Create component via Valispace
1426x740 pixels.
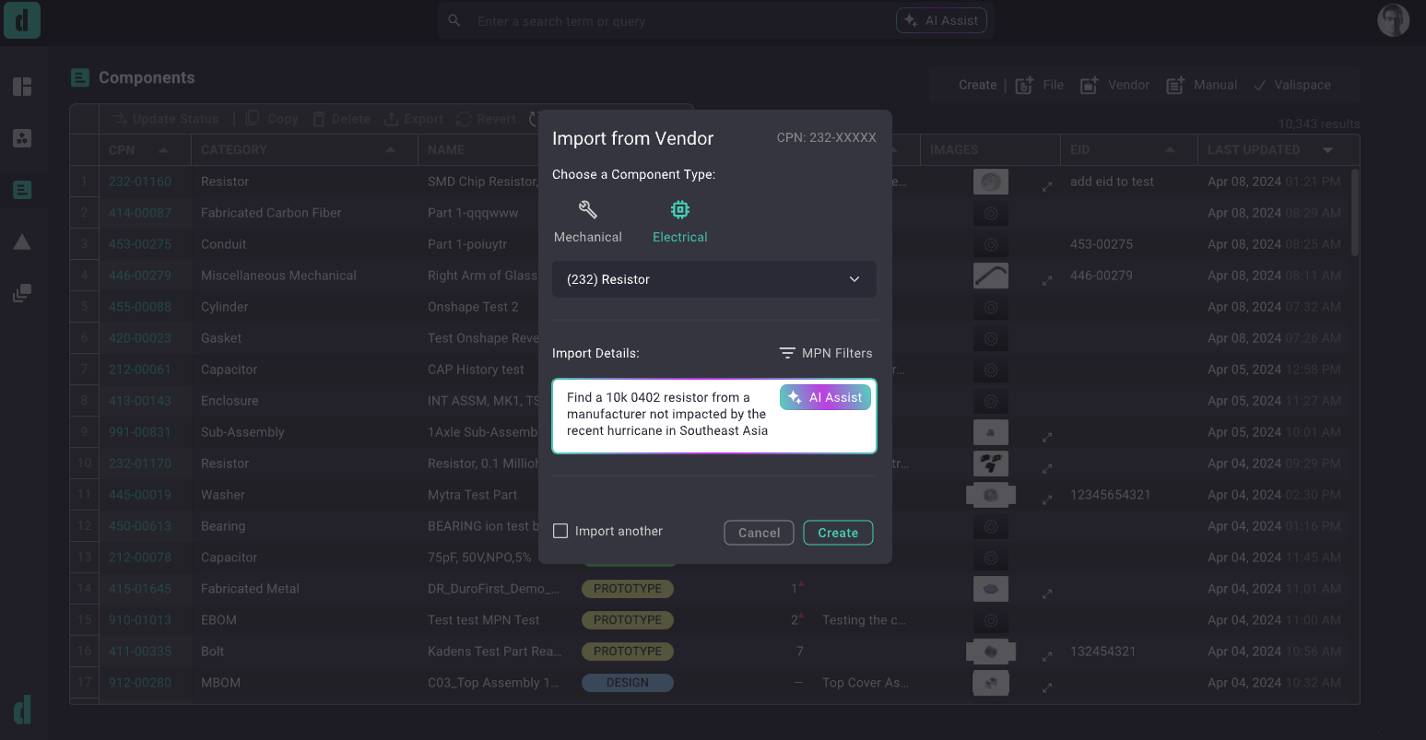[x=1291, y=85]
